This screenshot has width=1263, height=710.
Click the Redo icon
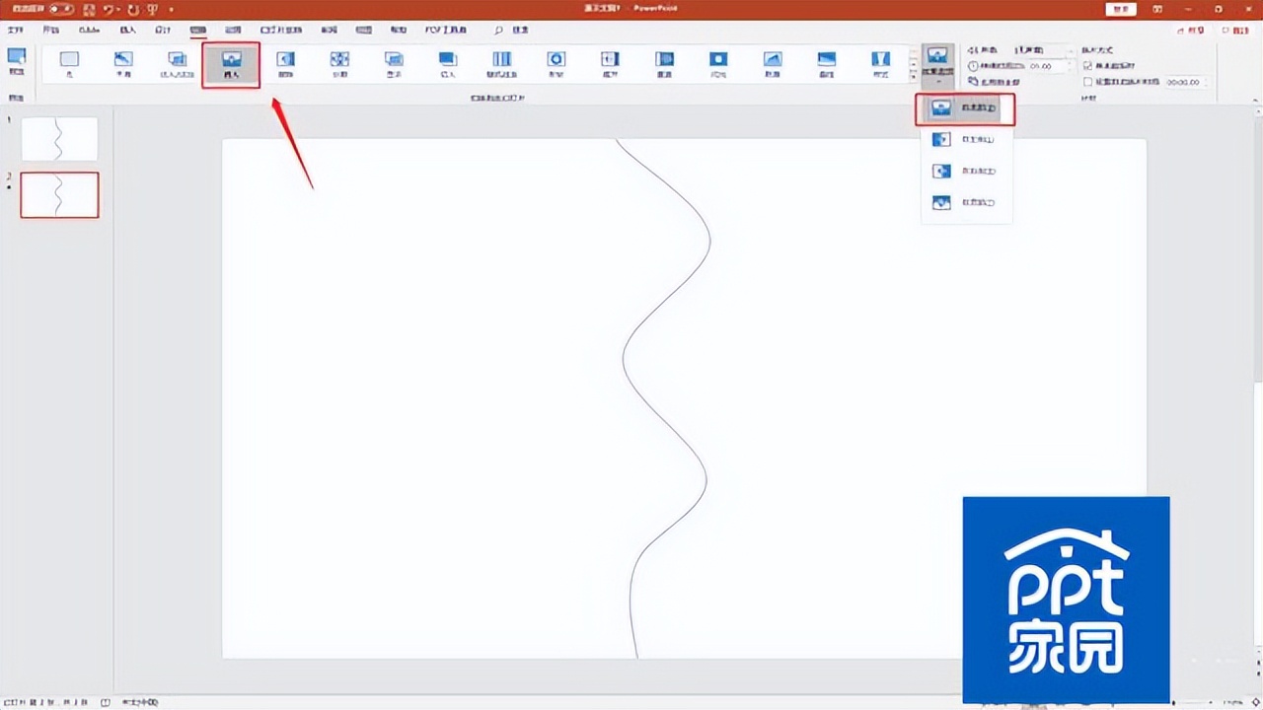point(132,9)
